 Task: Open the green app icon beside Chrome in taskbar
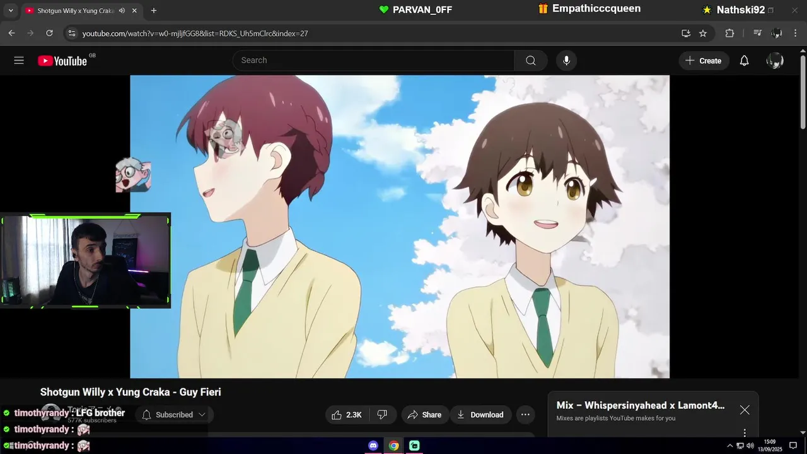tap(414, 446)
